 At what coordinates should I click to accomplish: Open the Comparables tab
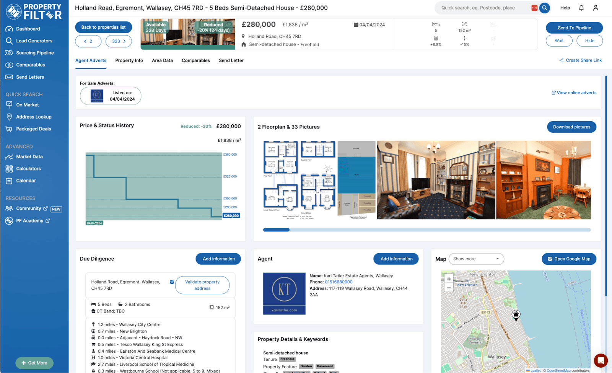(196, 60)
